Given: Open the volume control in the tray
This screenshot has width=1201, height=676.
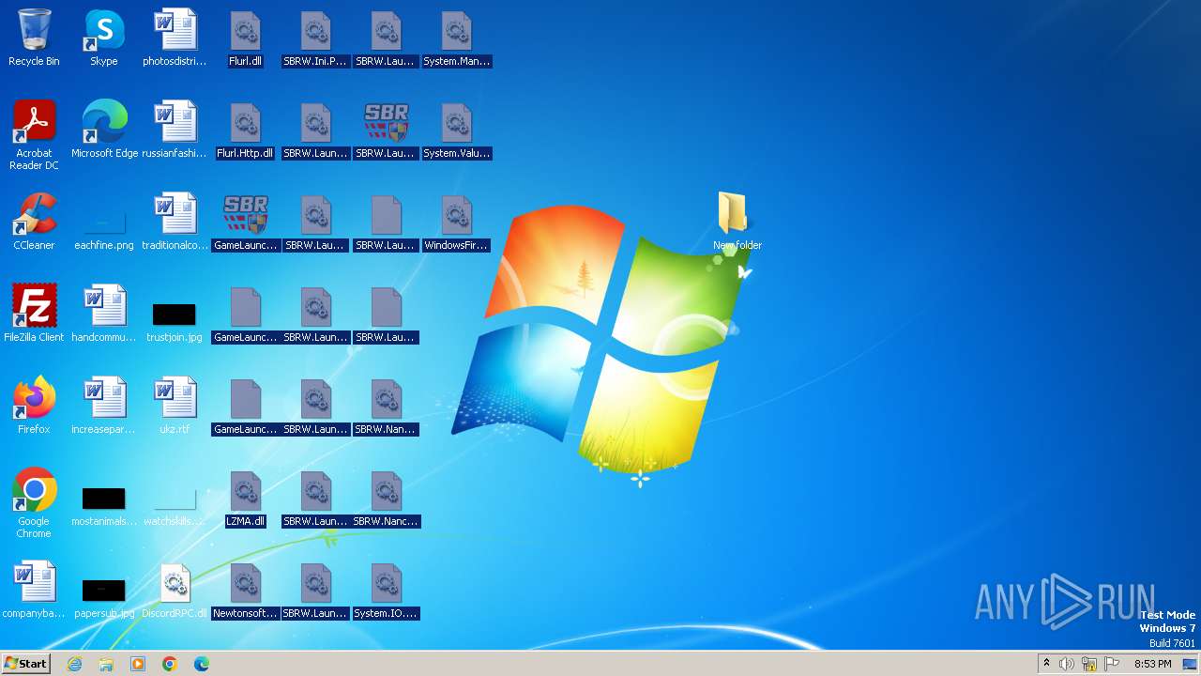Looking at the screenshot, I should coord(1067,664).
